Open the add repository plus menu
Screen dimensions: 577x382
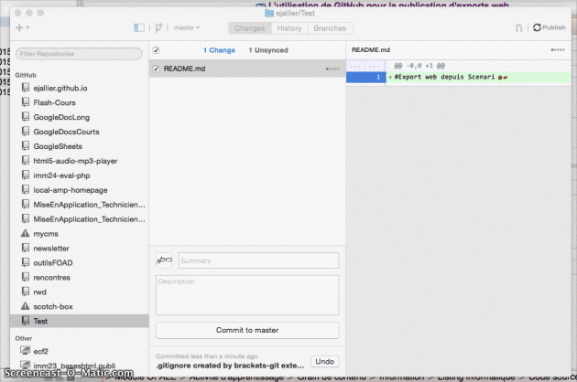[x=22, y=27]
